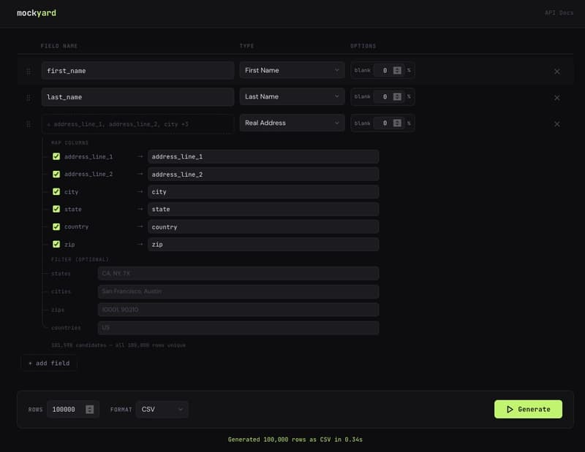
Task: Click the zips filter input
Action: tap(238, 310)
